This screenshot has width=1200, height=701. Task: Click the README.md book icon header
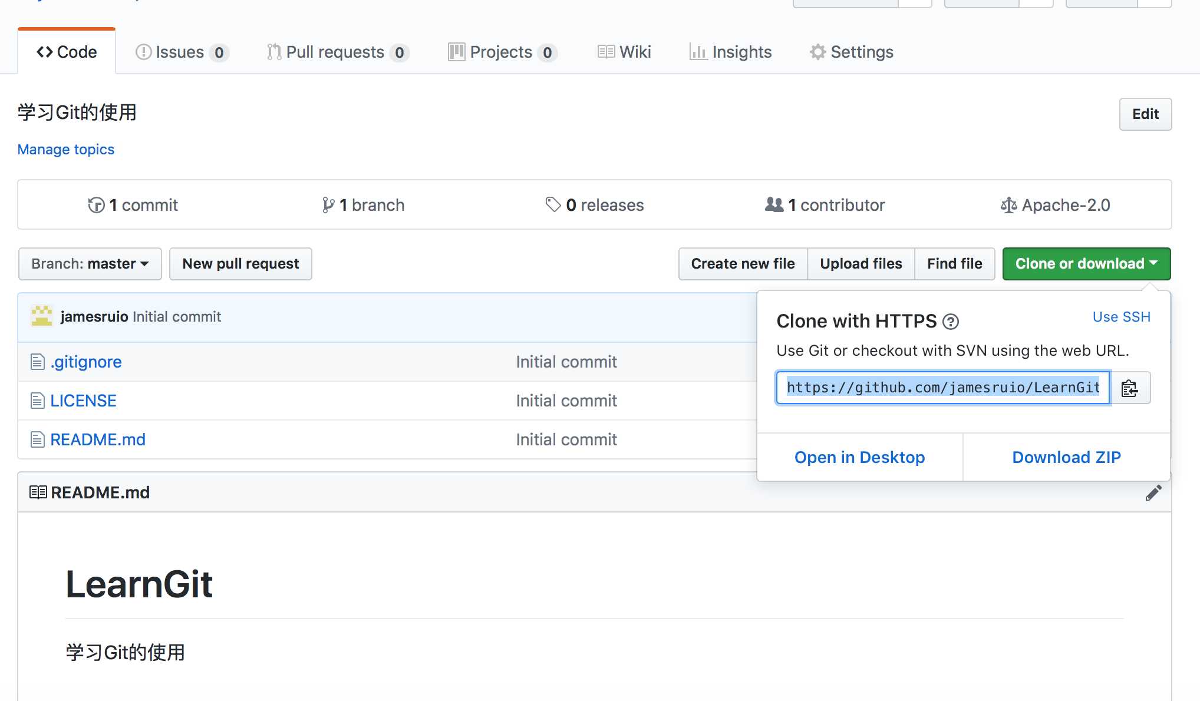[x=38, y=492]
